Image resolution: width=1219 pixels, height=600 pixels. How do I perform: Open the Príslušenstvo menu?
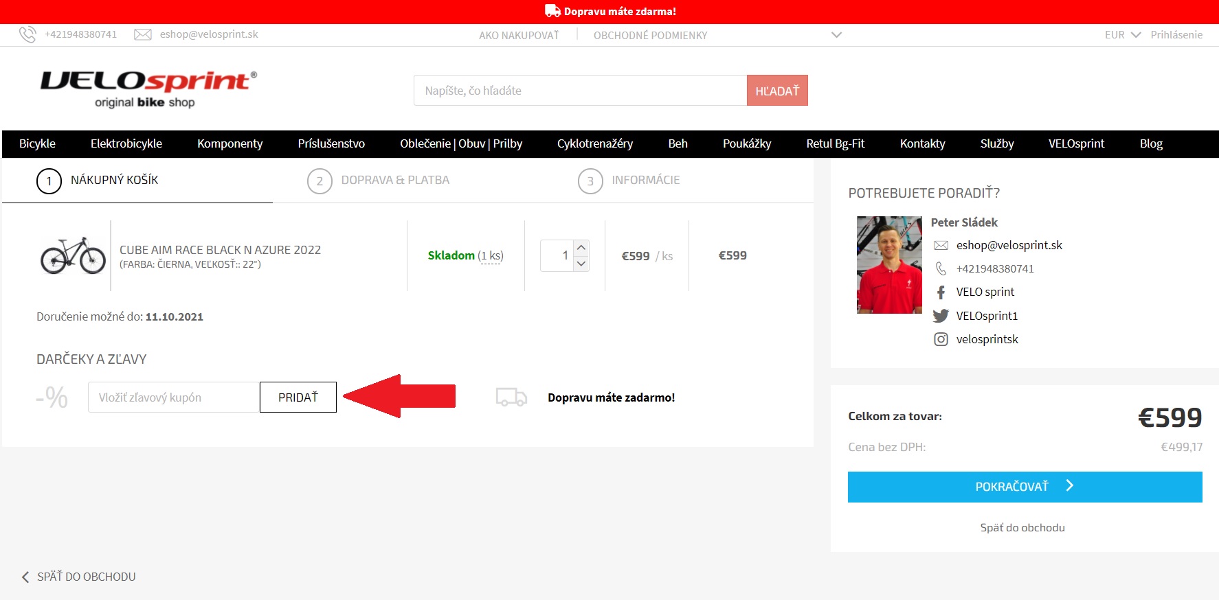tap(331, 143)
